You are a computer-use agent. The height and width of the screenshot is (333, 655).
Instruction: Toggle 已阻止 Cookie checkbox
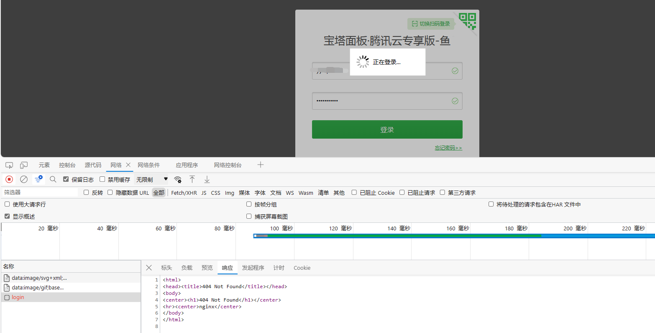[x=354, y=192]
